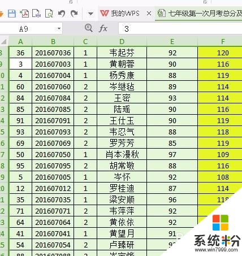
Task: Click cell containing 201607095
Action: 53,166
